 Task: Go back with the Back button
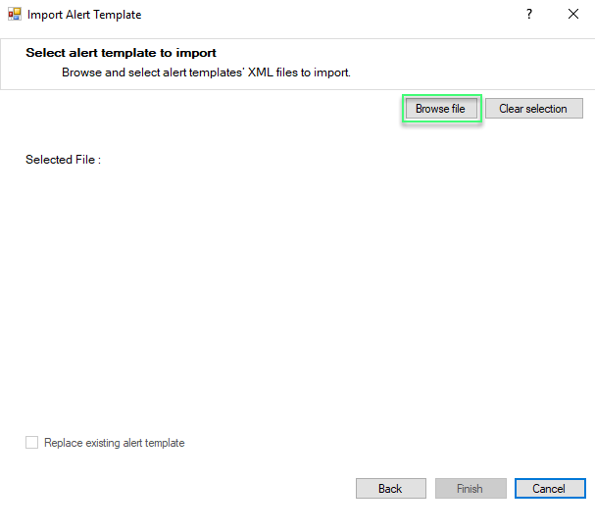point(390,488)
